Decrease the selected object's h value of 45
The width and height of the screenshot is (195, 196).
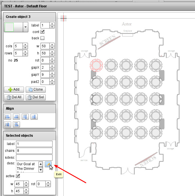(x=26, y=193)
